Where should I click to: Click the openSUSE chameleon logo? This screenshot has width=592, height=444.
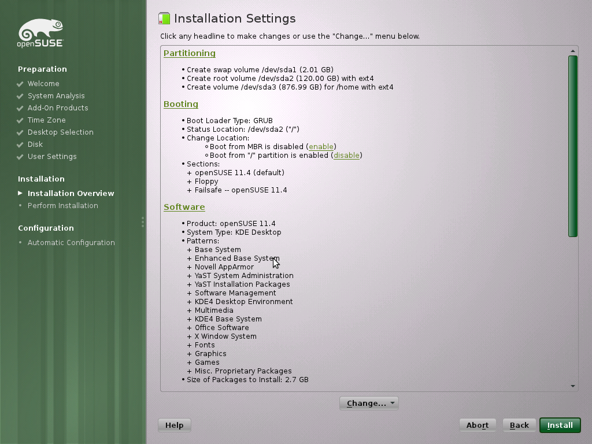[x=40, y=33]
